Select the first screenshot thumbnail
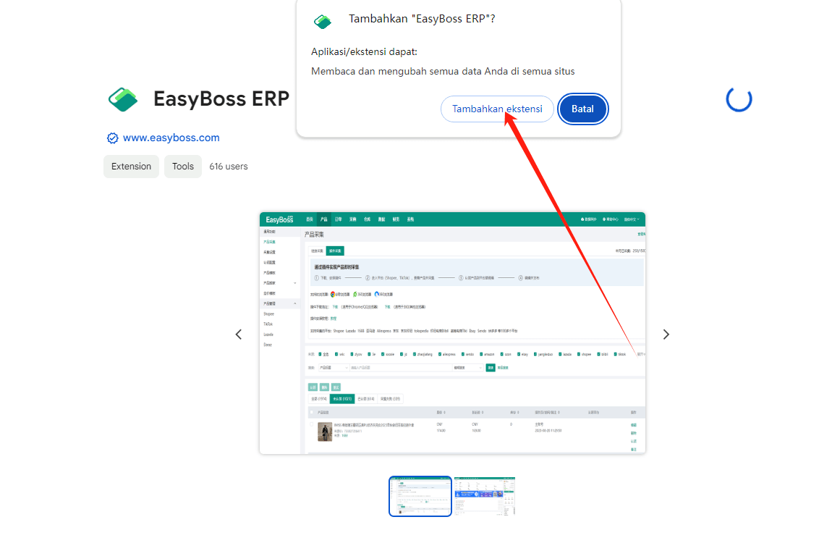 click(x=420, y=496)
